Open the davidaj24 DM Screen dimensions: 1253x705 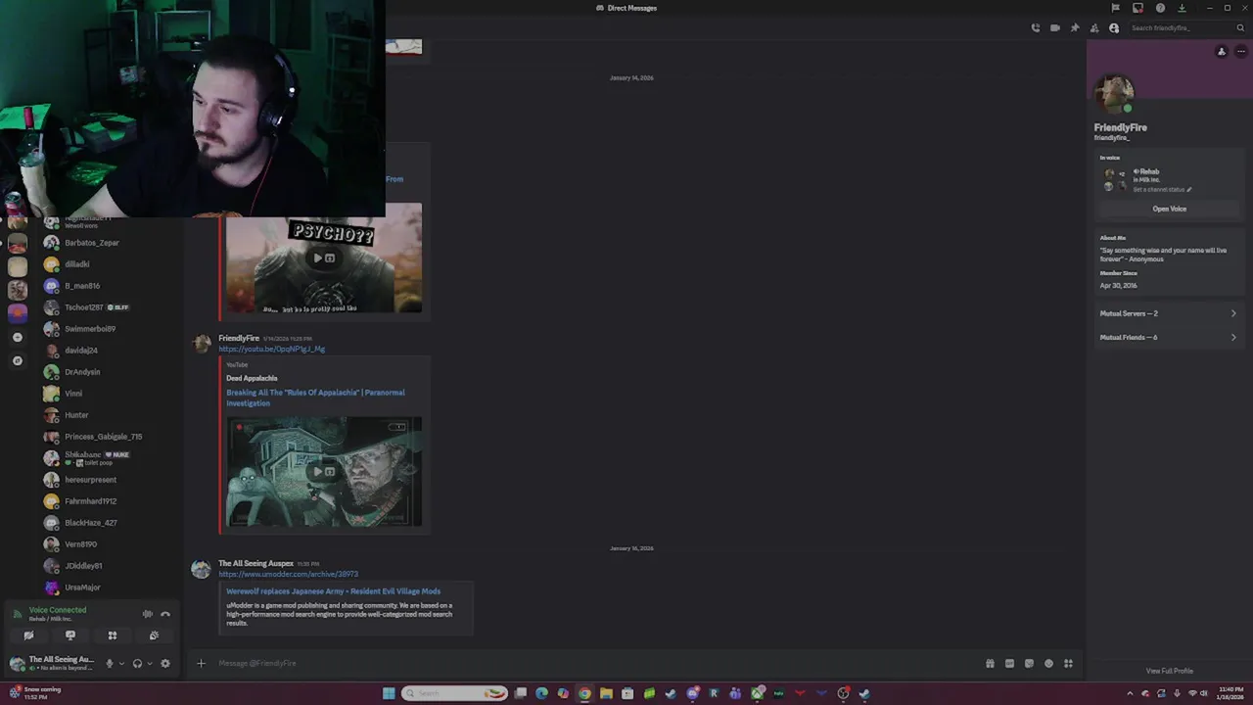pyautogui.click(x=80, y=351)
